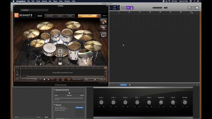The width and height of the screenshot is (212, 119).
Task: Click the EZdrummer plug-in slot
Action: tap(79, 107)
